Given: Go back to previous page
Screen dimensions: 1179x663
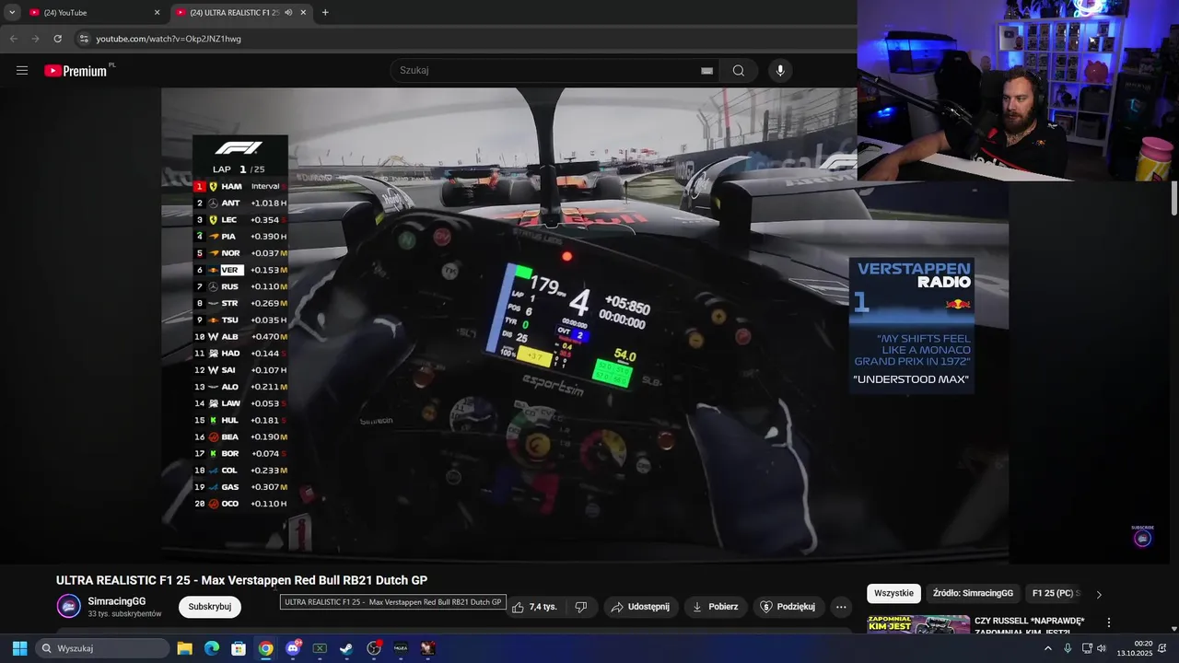Looking at the screenshot, I should click(13, 39).
